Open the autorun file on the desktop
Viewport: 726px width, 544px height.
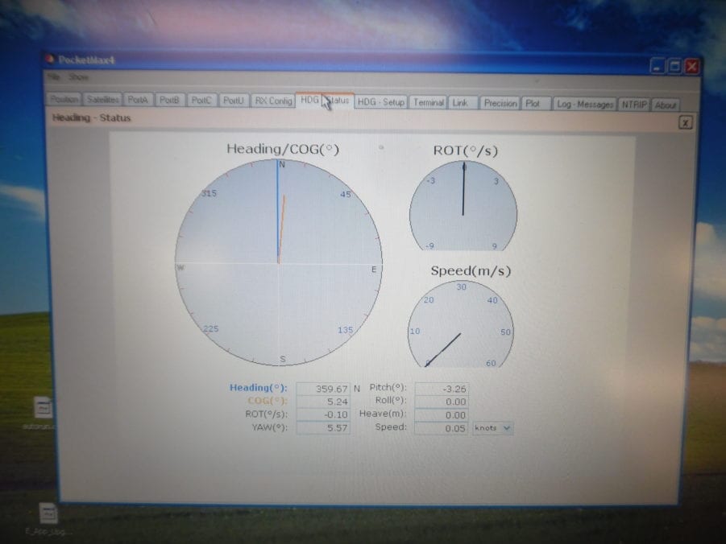pyautogui.click(x=43, y=408)
